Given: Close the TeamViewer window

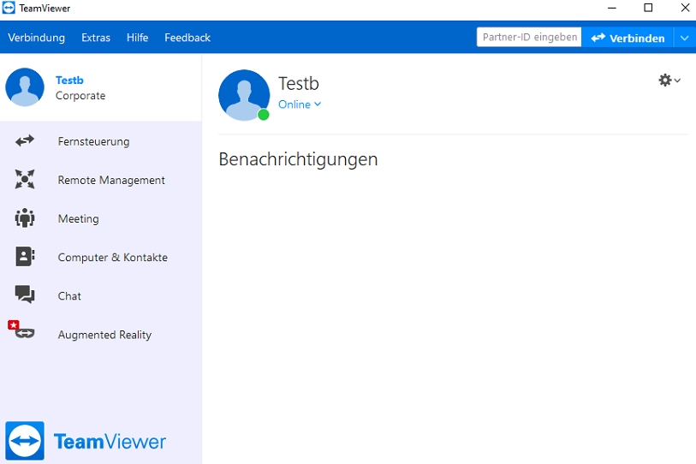Looking at the screenshot, I should coord(685,8).
